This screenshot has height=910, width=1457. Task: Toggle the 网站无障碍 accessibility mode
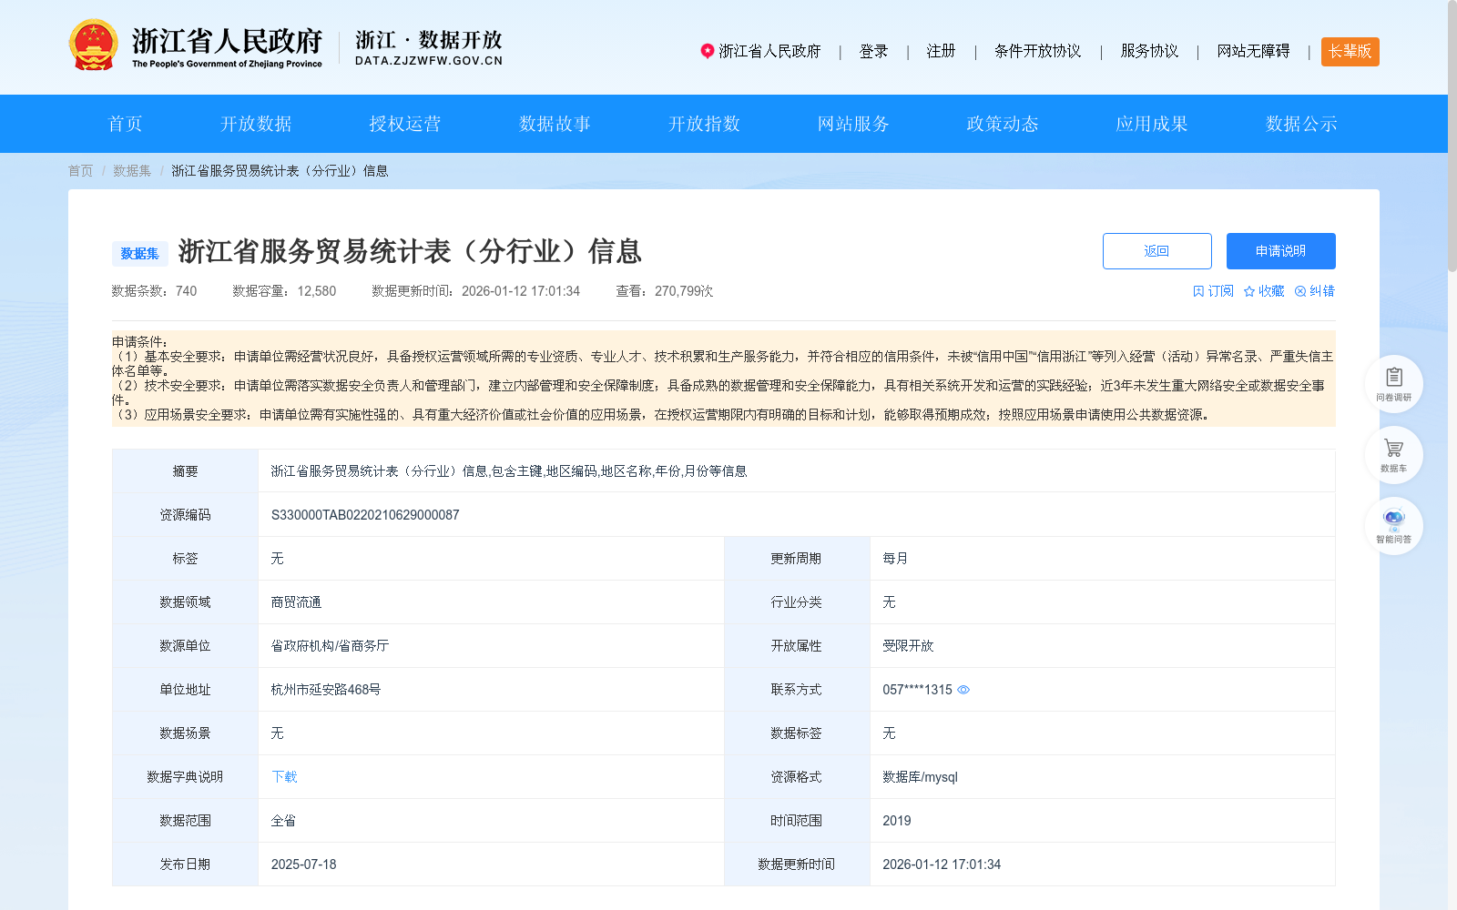pos(1252,52)
